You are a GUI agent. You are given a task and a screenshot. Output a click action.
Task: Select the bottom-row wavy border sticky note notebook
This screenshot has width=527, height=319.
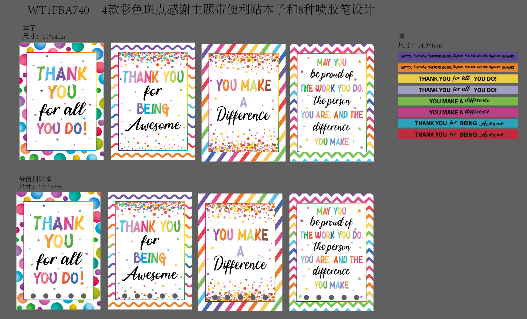pos(150,251)
